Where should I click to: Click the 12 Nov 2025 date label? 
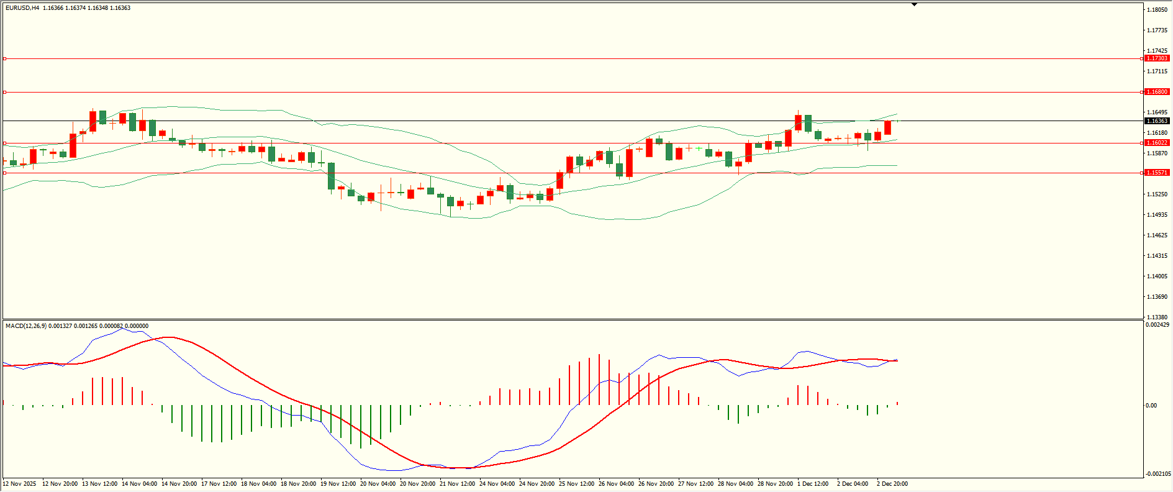pyautogui.click(x=20, y=484)
